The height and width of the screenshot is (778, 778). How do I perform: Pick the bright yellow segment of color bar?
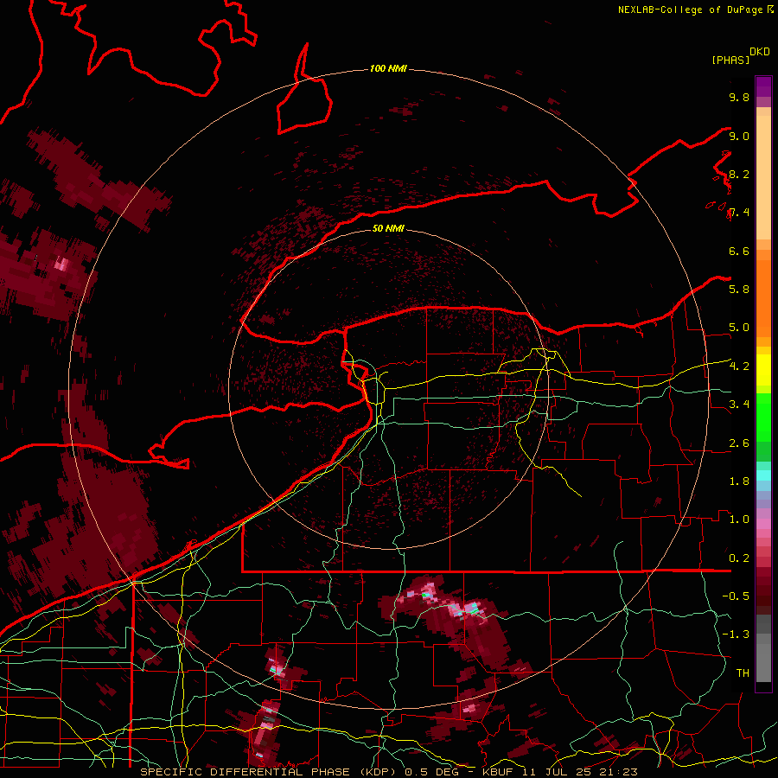pyautogui.click(x=763, y=370)
